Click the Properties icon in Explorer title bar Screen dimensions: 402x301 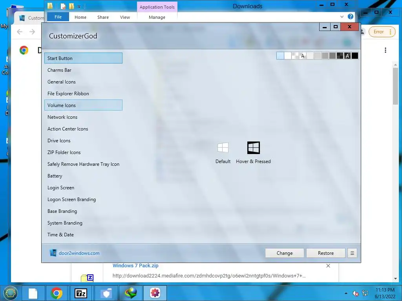(x=63, y=6)
